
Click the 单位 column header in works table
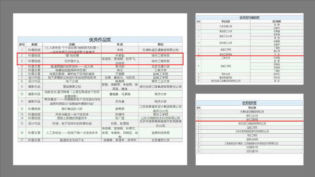[160, 44]
